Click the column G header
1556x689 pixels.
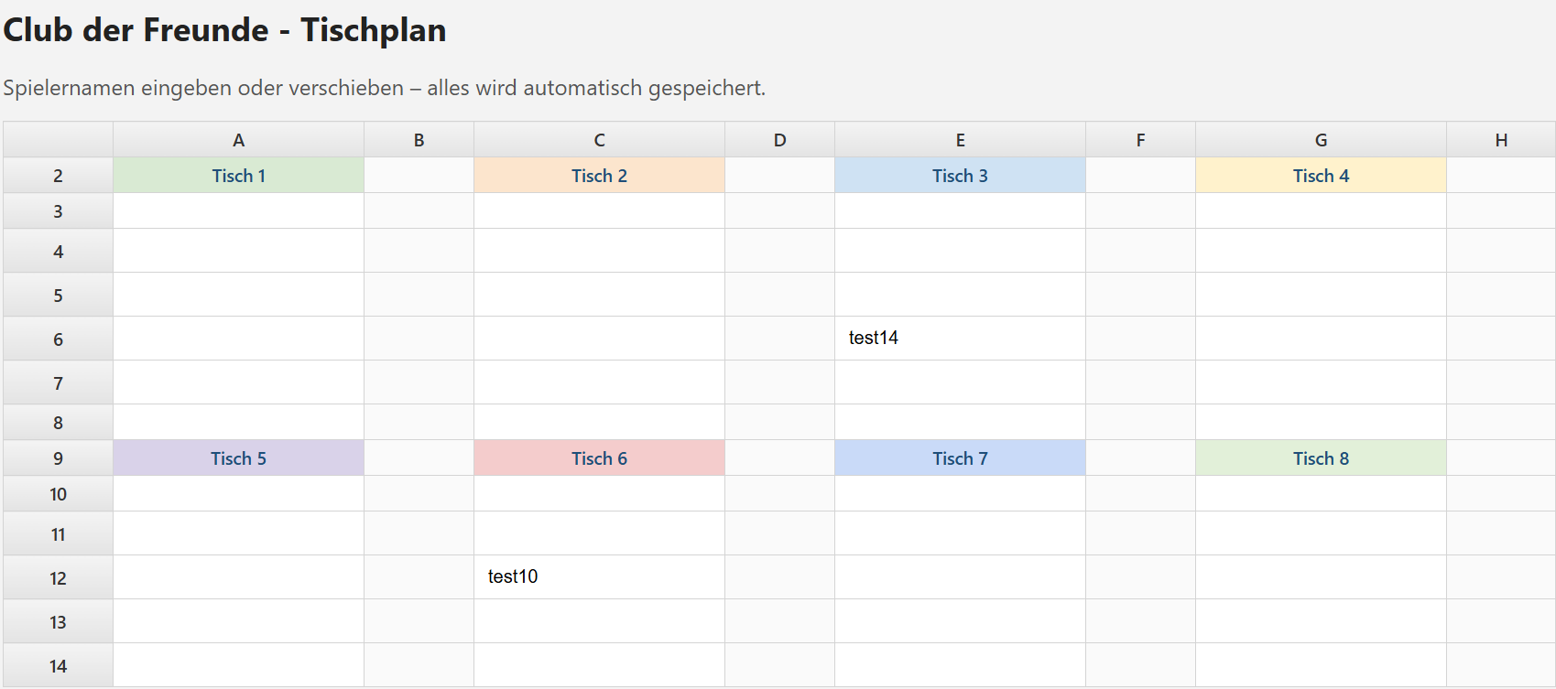pyautogui.click(x=1321, y=139)
